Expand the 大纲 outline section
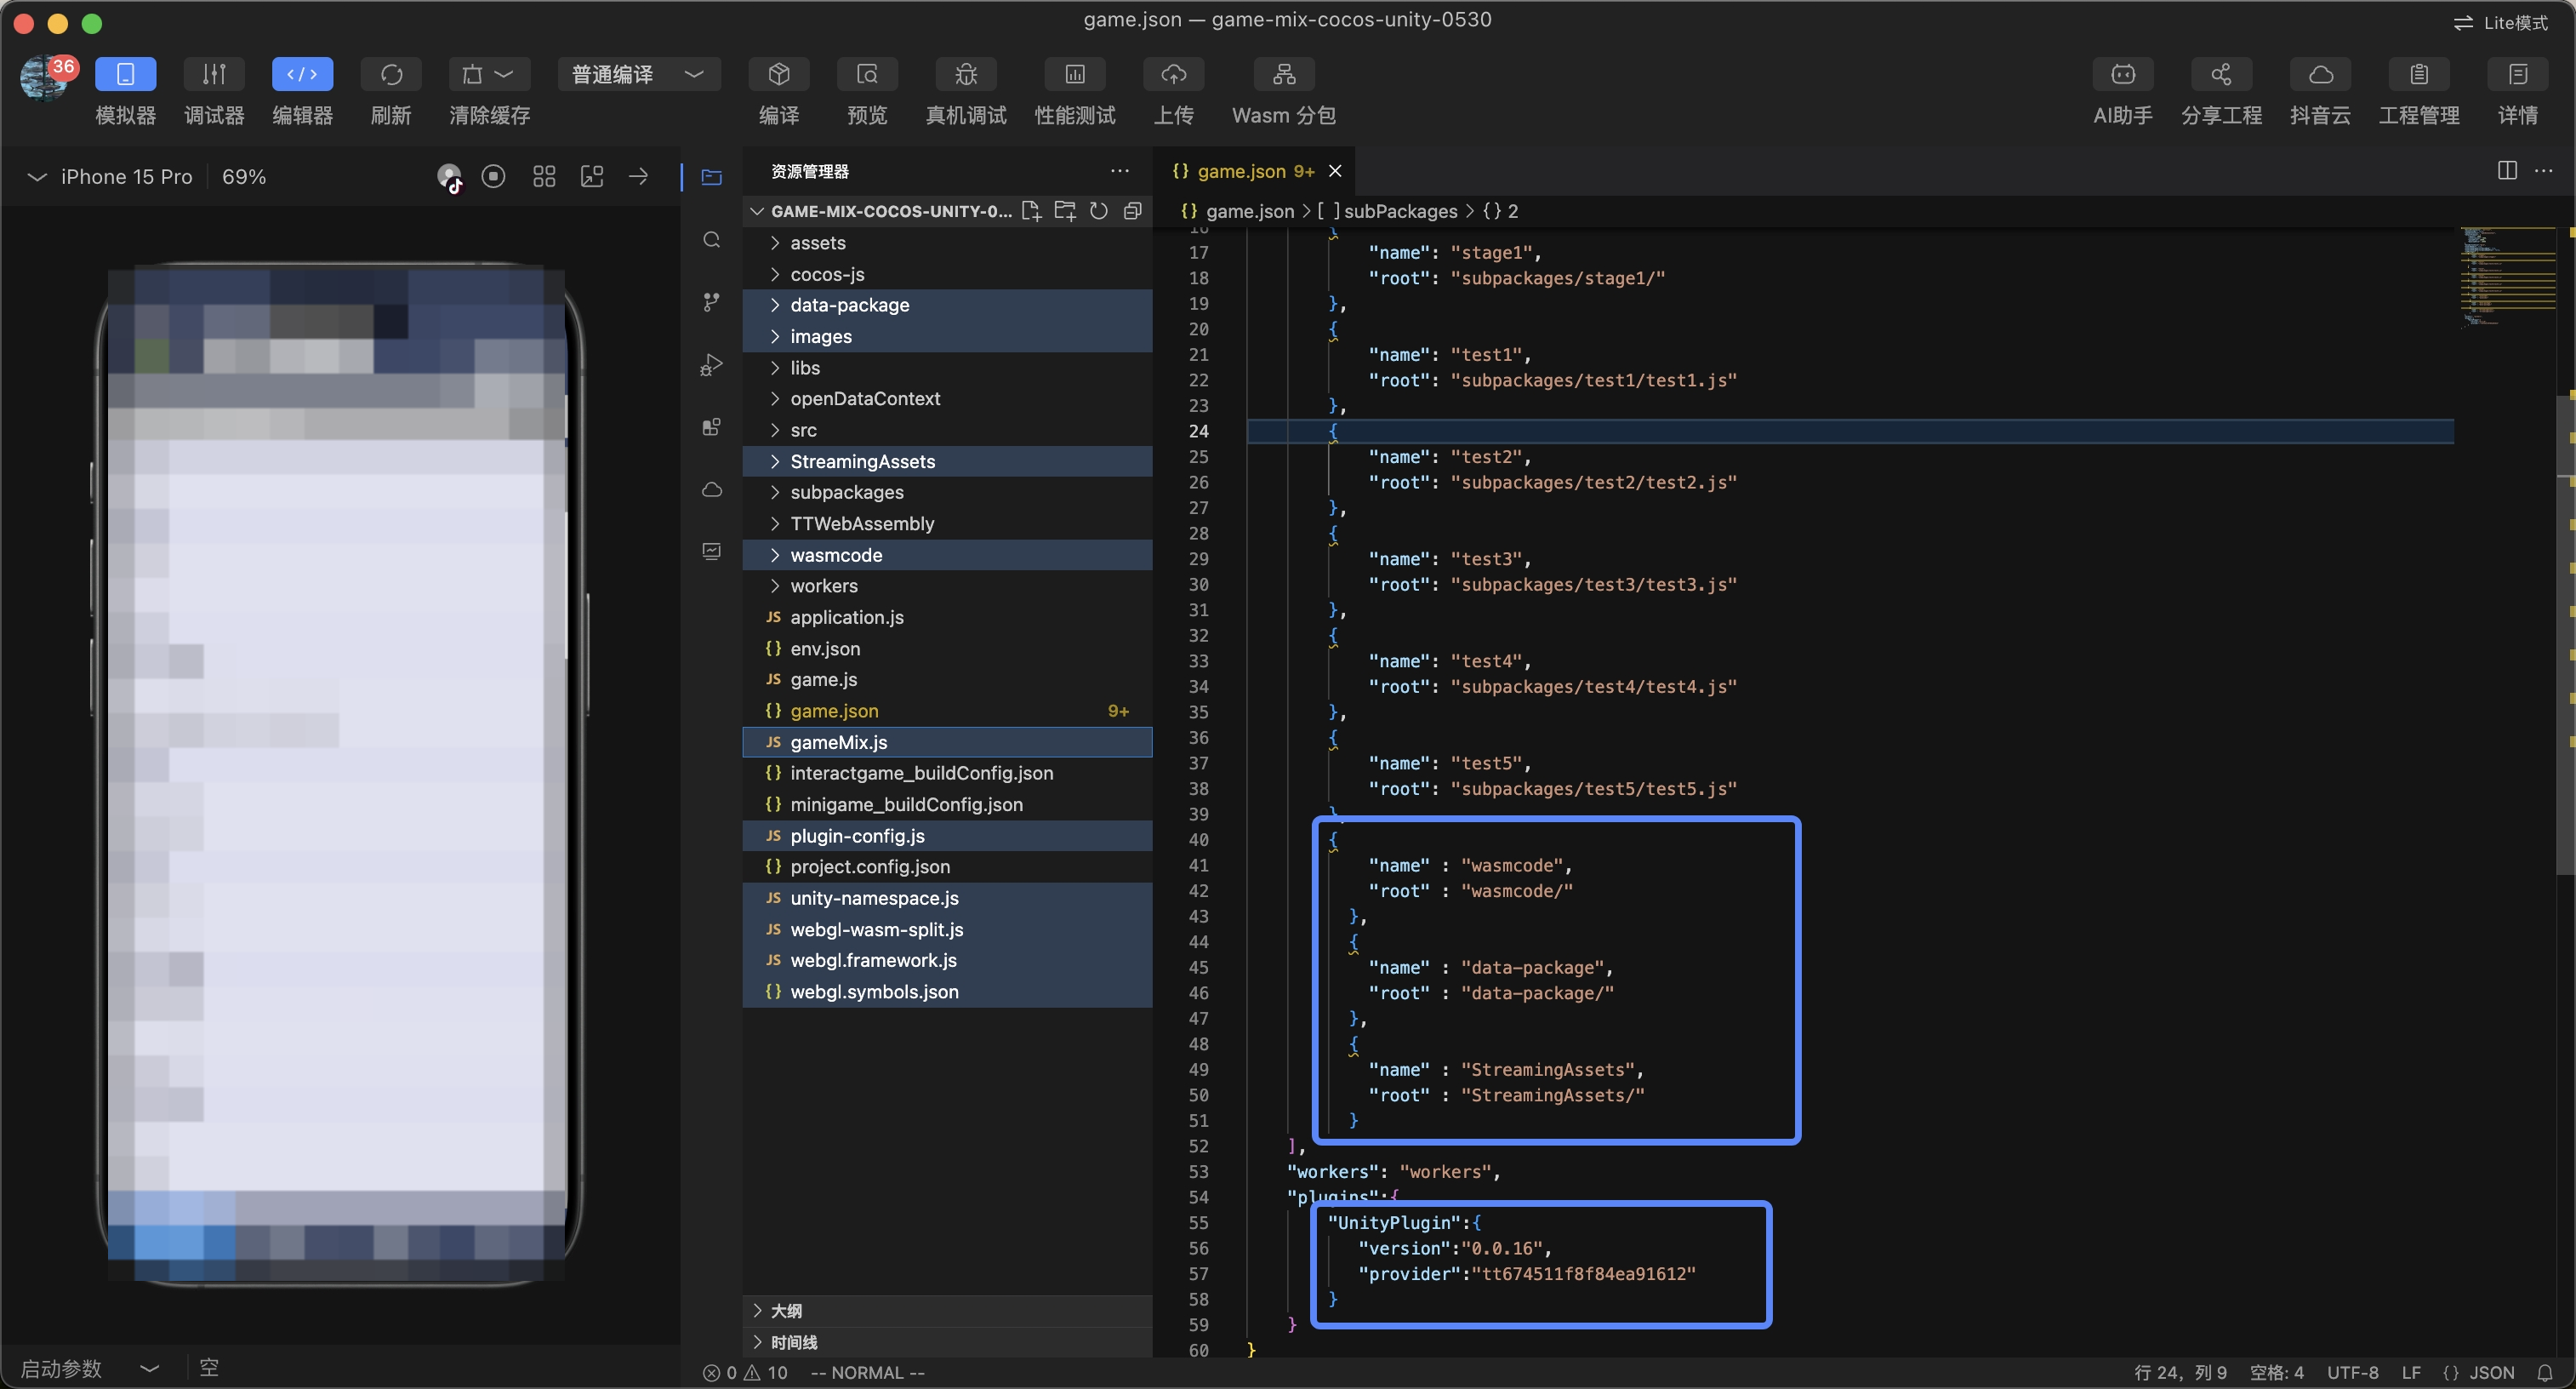This screenshot has height=1389, width=2576. [786, 1310]
